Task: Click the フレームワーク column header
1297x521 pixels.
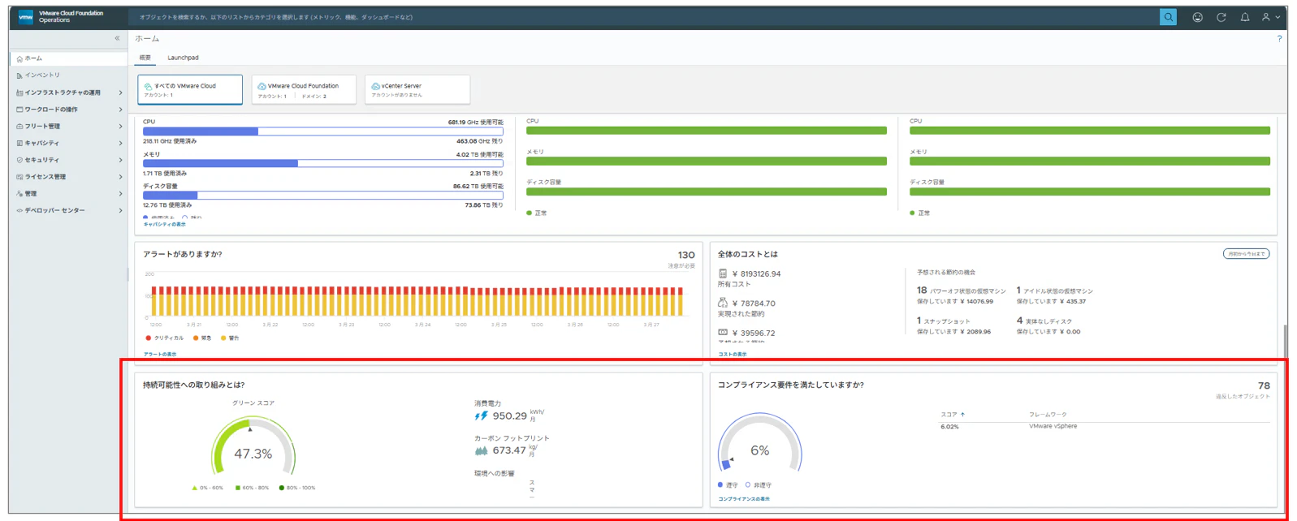Action: 1048,414
